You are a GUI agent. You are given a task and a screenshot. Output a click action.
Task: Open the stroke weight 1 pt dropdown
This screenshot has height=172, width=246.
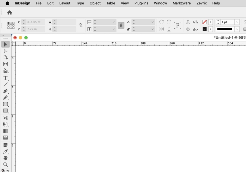(x=237, y=22)
